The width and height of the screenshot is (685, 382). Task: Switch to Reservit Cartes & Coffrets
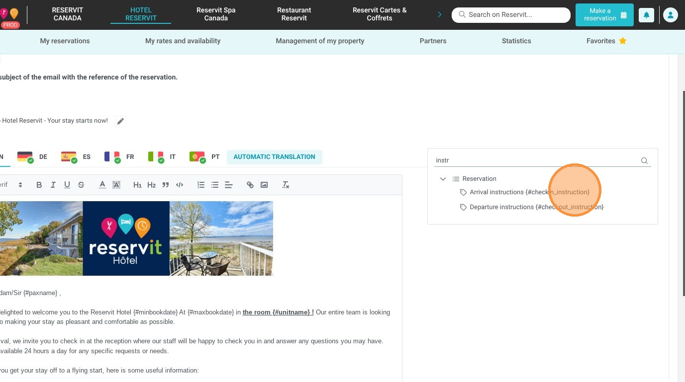pyautogui.click(x=380, y=14)
